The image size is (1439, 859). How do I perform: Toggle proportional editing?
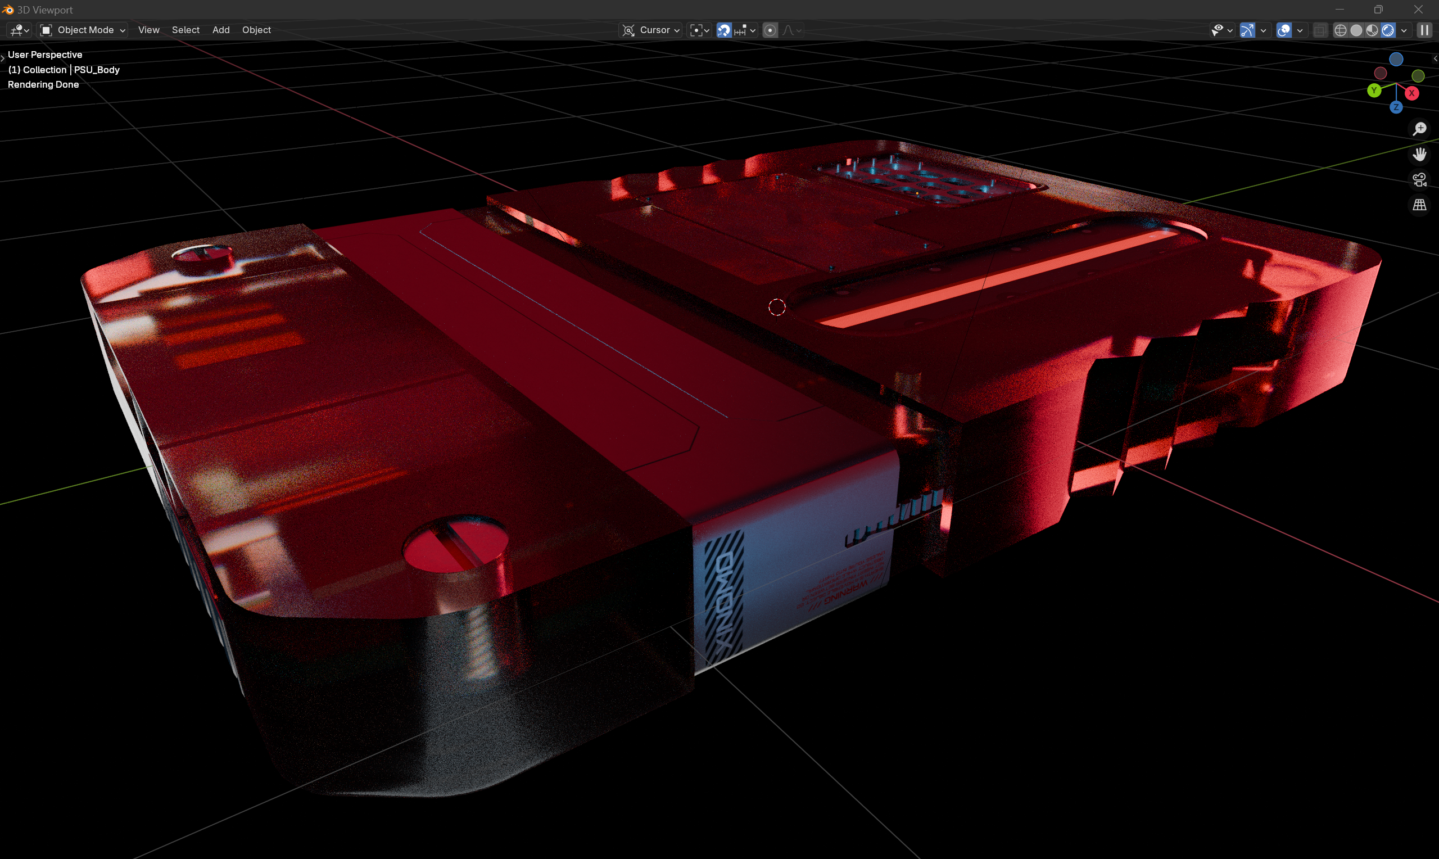pos(770,30)
